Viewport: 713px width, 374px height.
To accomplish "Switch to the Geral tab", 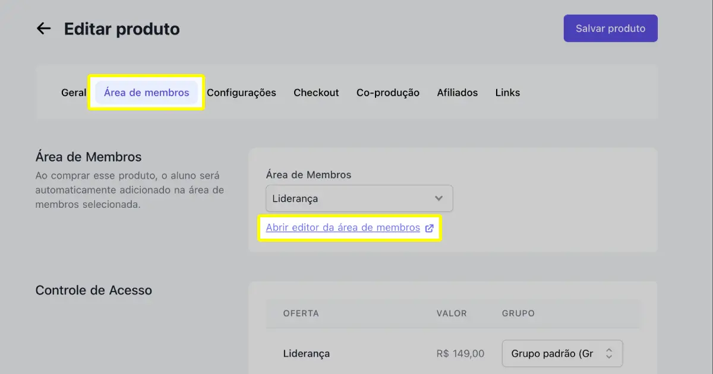I will [x=73, y=92].
